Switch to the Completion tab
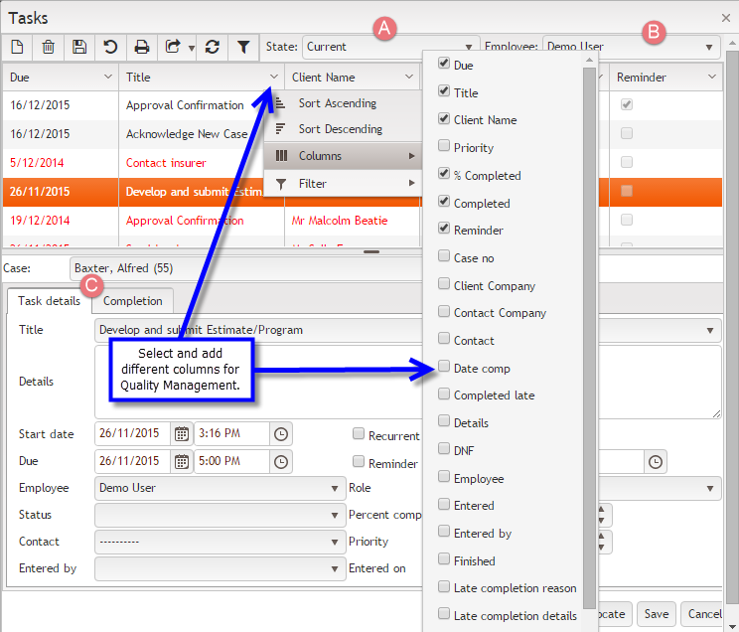739x632 pixels. tap(133, 301)
